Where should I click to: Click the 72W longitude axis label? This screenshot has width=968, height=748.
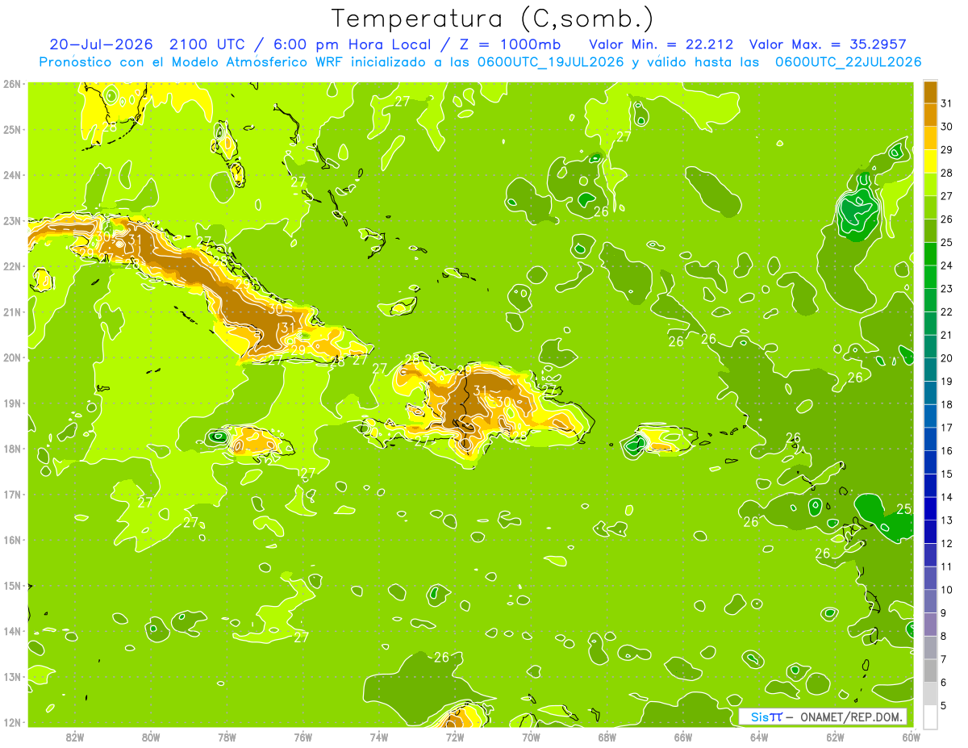(x=455, y=736)
